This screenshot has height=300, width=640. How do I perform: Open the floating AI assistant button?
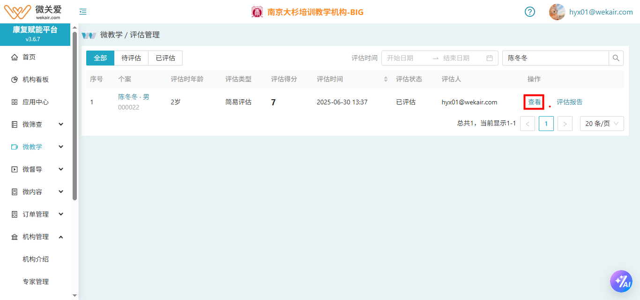[x=621, y=281]
